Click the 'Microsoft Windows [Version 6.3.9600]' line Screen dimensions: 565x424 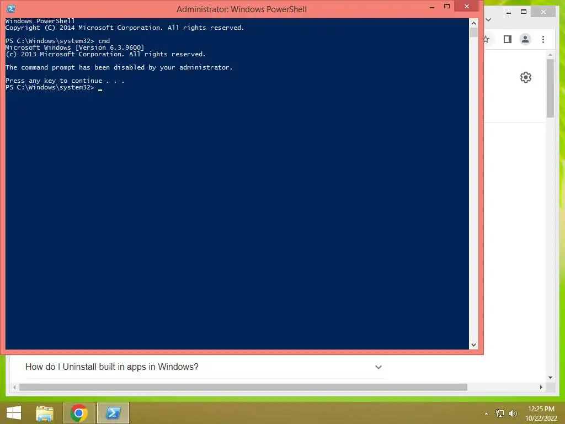74,47
